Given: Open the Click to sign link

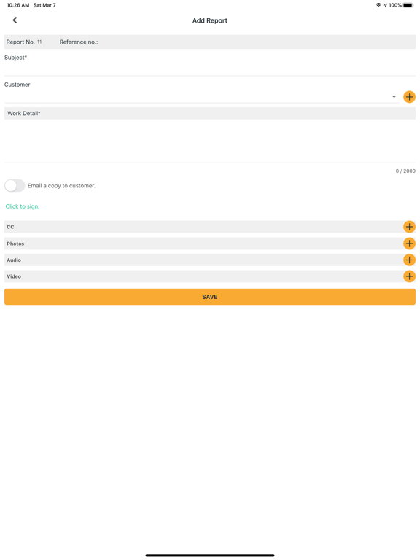Looking at the screenshot, I should (x=23, y=206).
